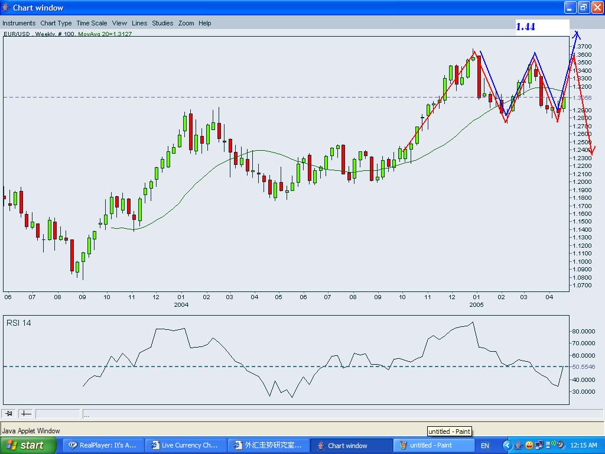605x454 pixels.
Task: Switch to Live Currency Ch... taskbar window
Action: pos(186,445)
